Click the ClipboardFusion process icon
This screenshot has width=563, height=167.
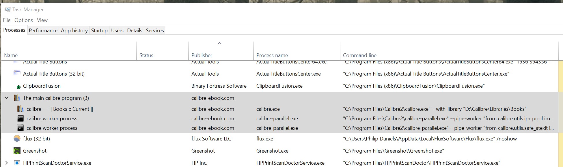pyautogui.click(x=18, y=87)
